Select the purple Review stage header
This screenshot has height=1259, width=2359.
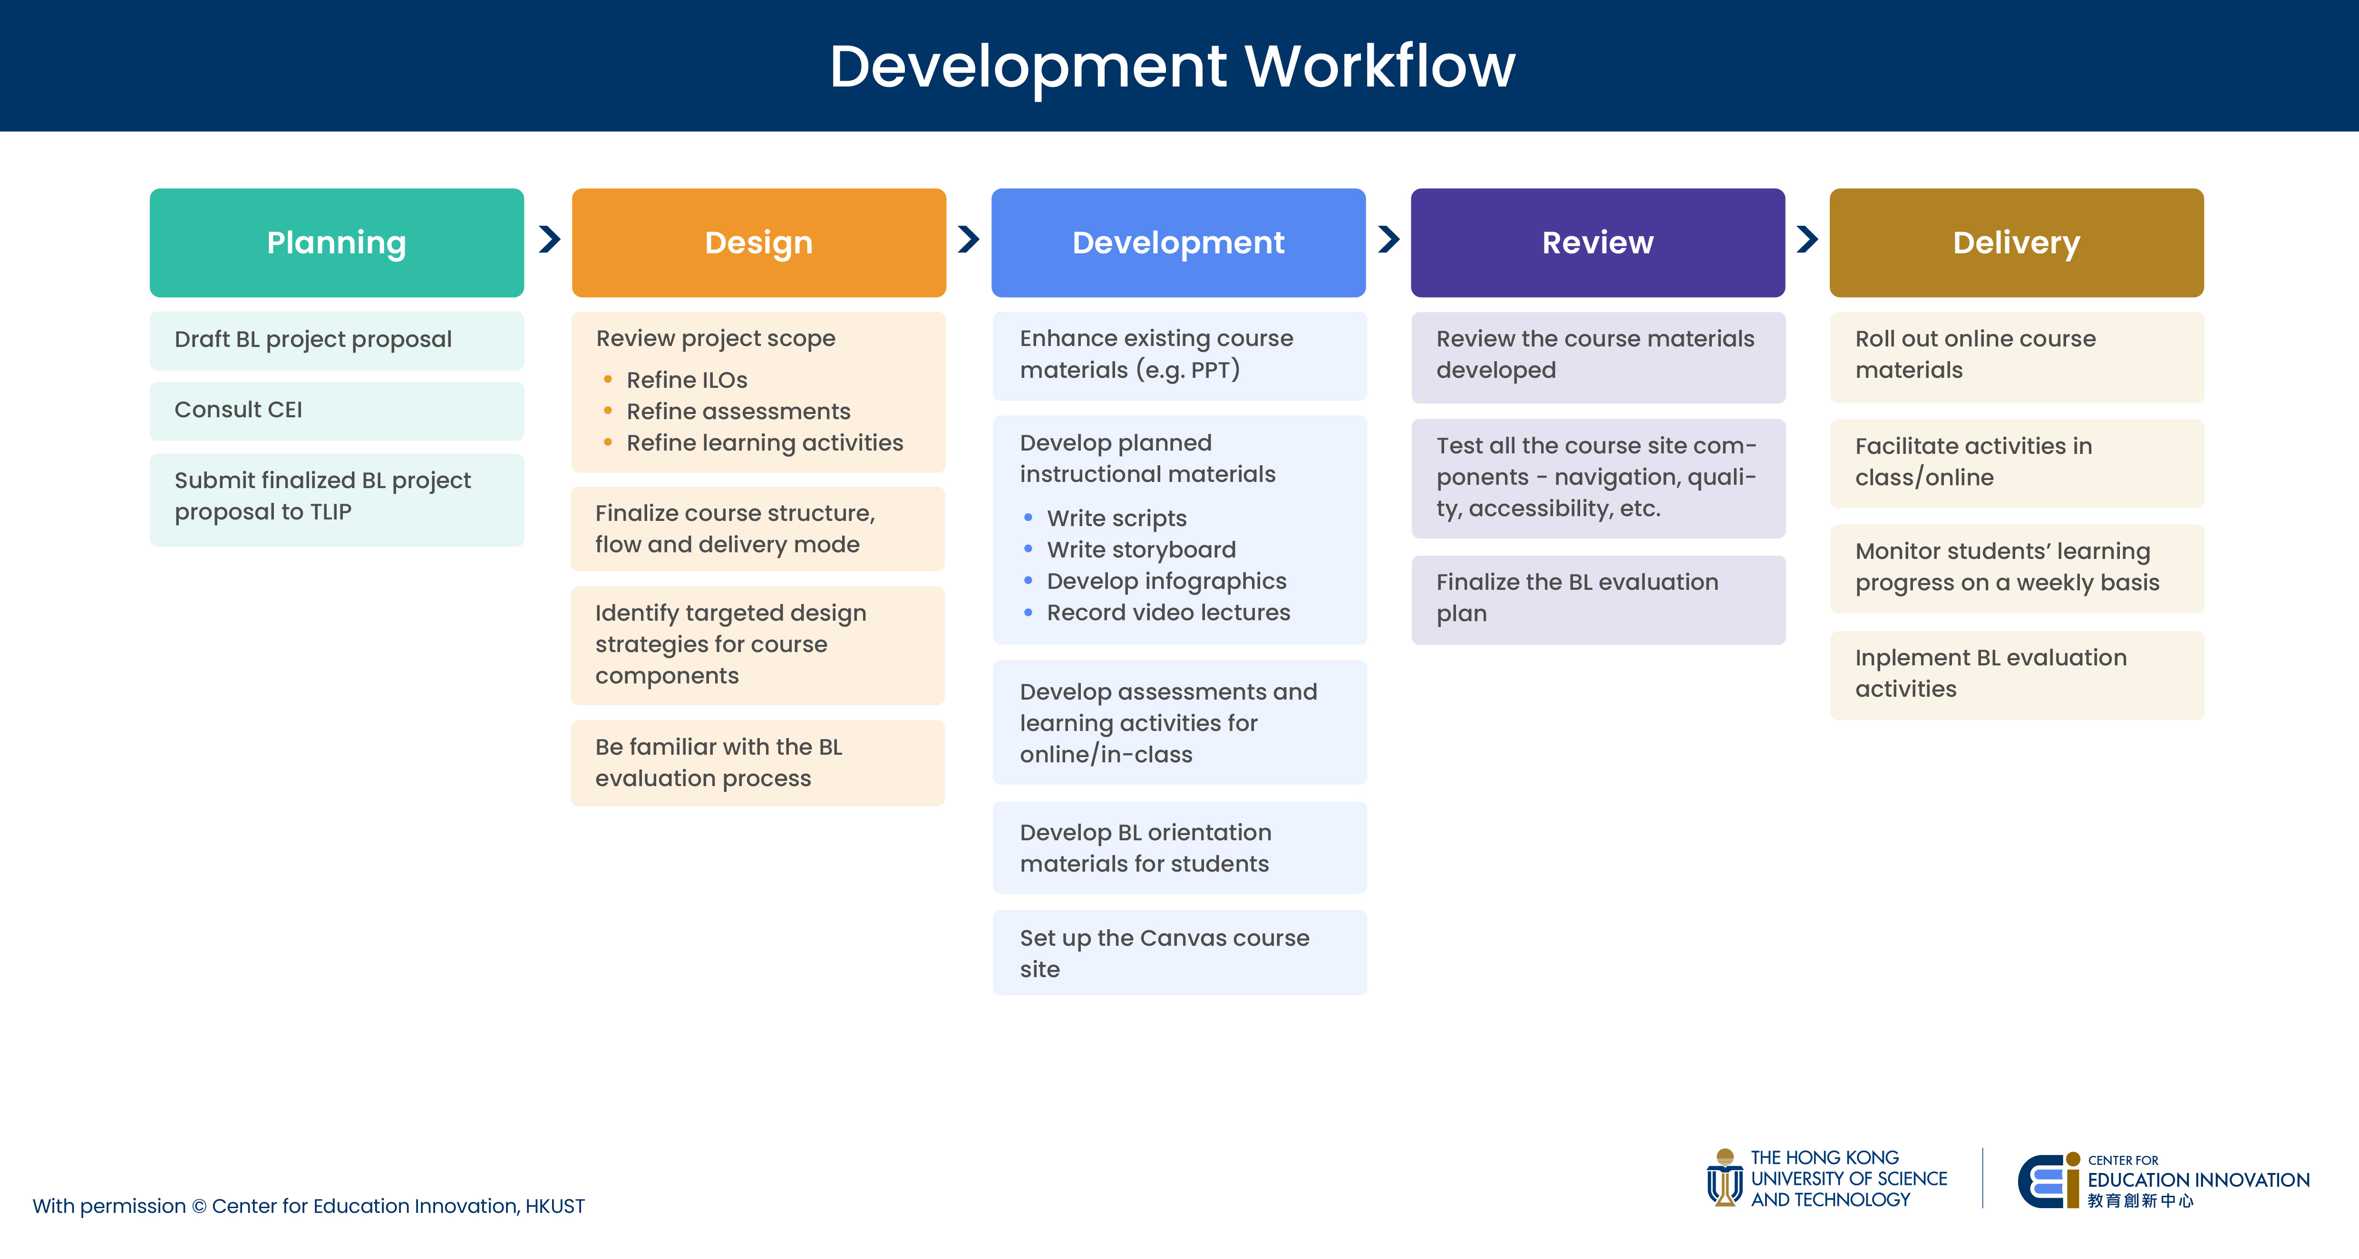click(x=1598, y=243)
